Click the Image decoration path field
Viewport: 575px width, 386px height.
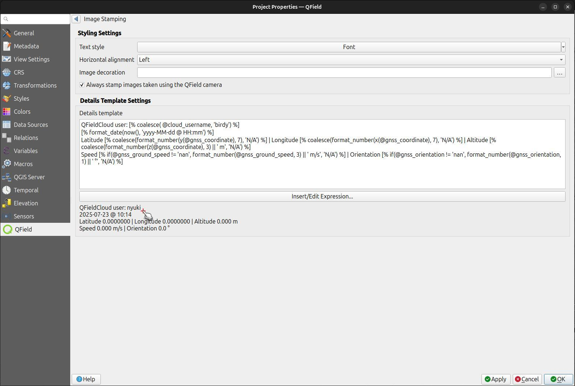(344, 72)
